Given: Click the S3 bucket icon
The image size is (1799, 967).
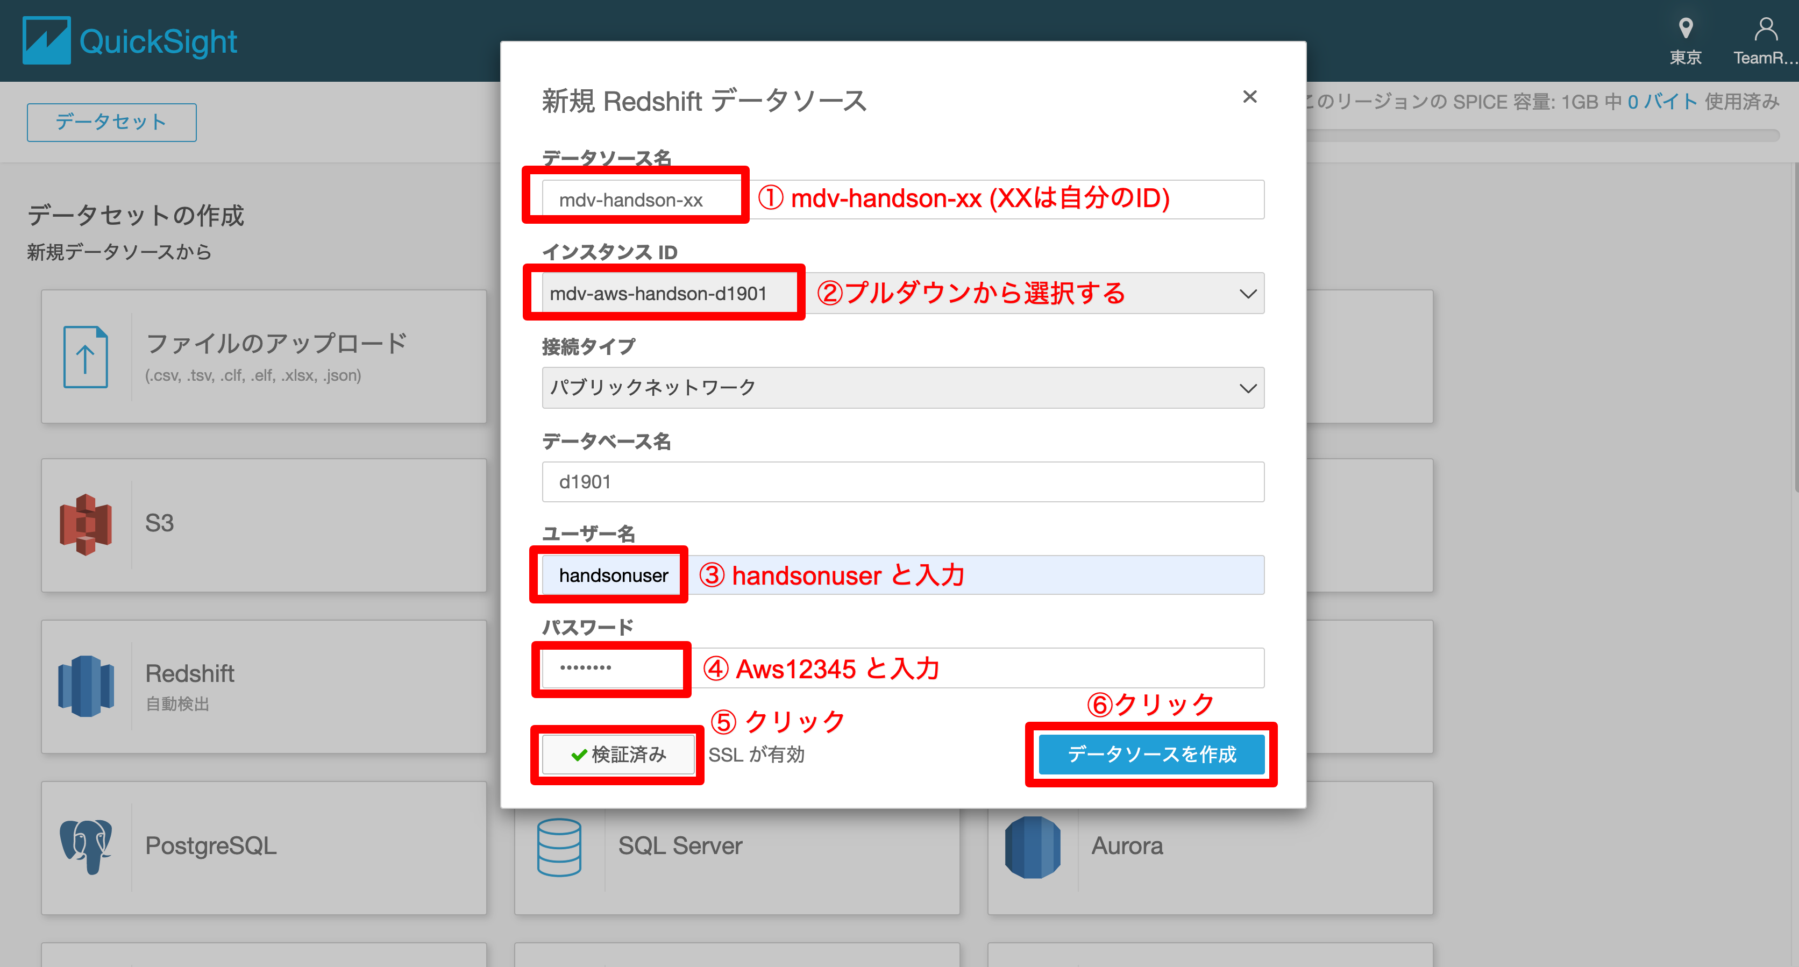Looking at the screenshot, I should [x=85, y=524].
